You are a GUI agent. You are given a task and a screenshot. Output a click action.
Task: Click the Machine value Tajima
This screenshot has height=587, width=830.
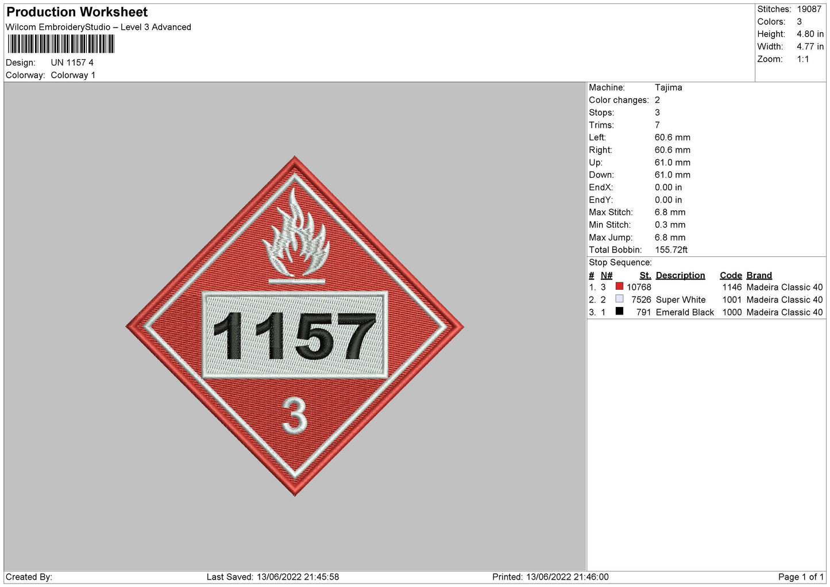coord(669,87)
